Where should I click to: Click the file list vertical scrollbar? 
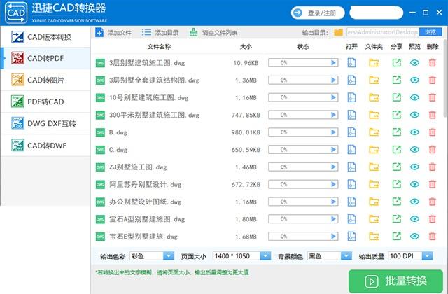point(445,78)
